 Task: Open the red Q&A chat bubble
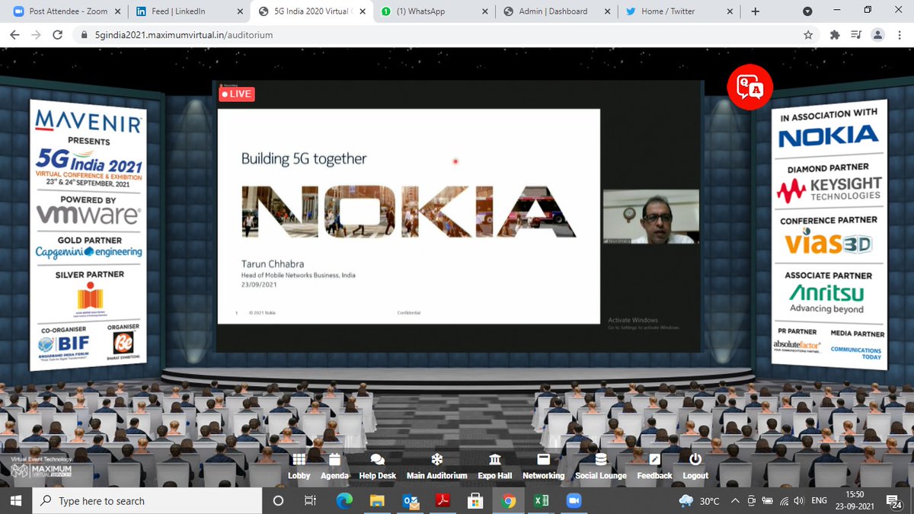coord(749,86)
